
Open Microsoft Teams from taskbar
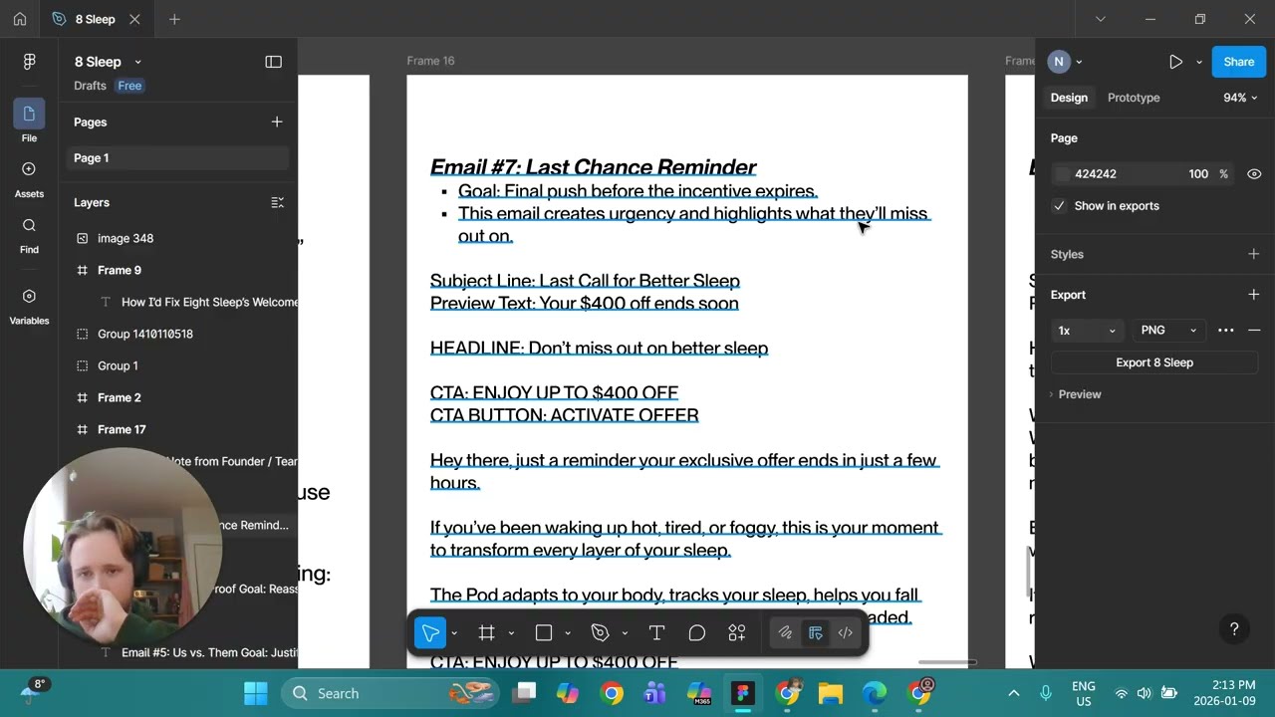pyautogui.click(x=655, y=693)
